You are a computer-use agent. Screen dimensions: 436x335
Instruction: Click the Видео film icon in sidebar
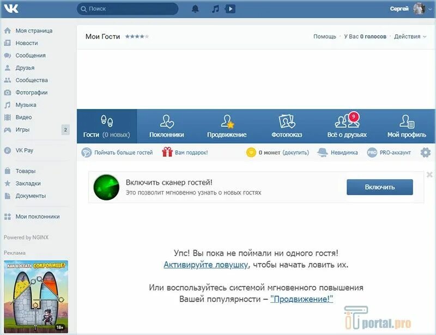pyautogui.click(x=8, y=117)
